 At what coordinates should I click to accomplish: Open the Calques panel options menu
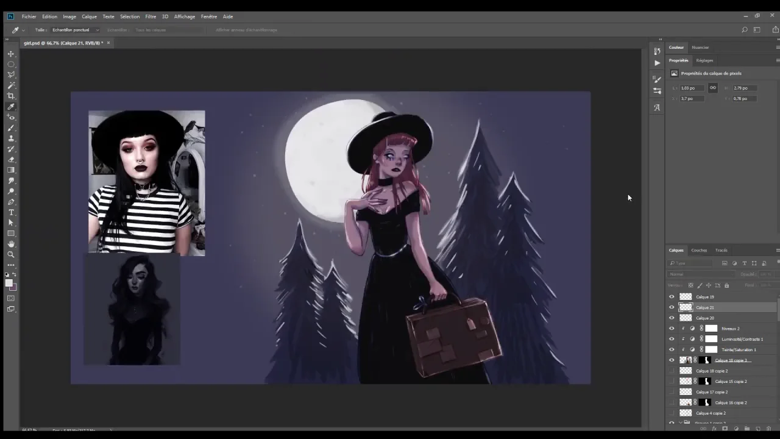click(x=778, y=251)
